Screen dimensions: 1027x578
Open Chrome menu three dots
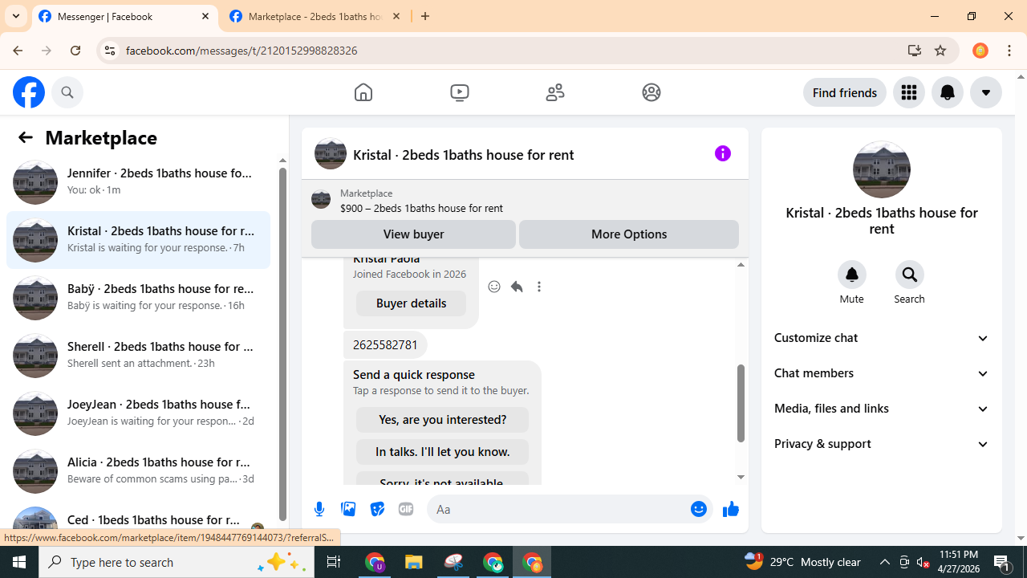pyautogui.click(x=1009, y=51)
